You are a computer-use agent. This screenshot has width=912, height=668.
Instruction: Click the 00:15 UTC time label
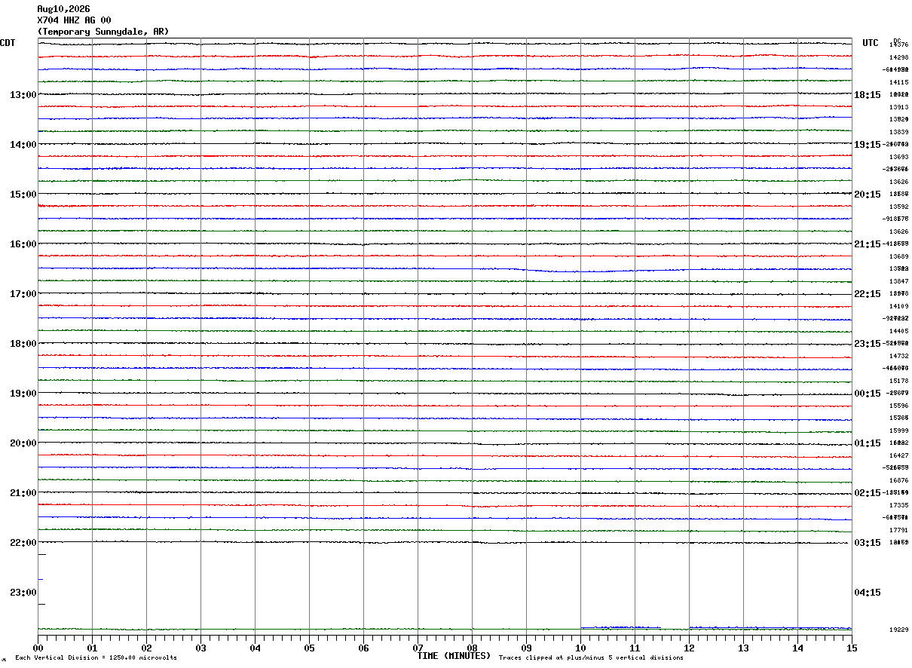[x=868, y=394]
